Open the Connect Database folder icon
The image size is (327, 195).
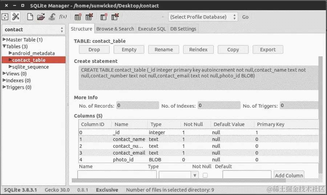pos(41,17)
